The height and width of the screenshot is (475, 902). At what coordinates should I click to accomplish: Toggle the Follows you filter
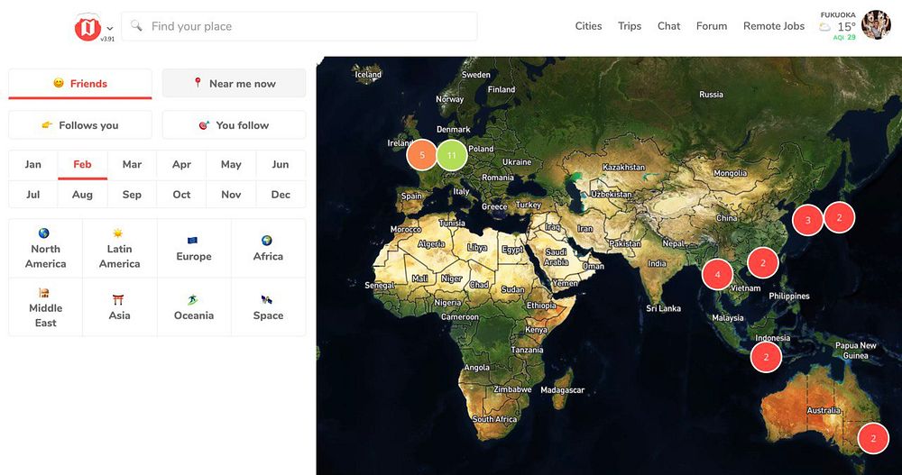tap(80, 125)
